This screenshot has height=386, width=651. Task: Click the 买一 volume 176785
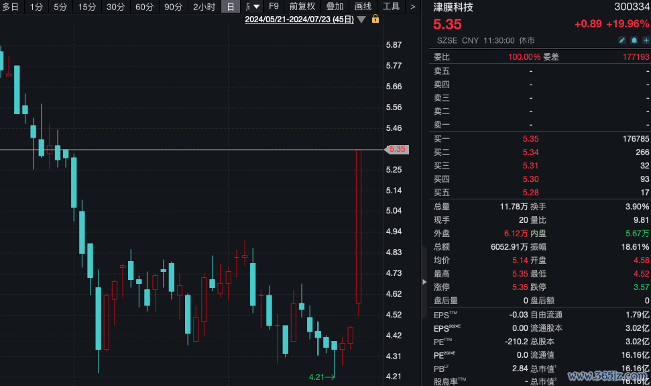click(x=636, y=139)
